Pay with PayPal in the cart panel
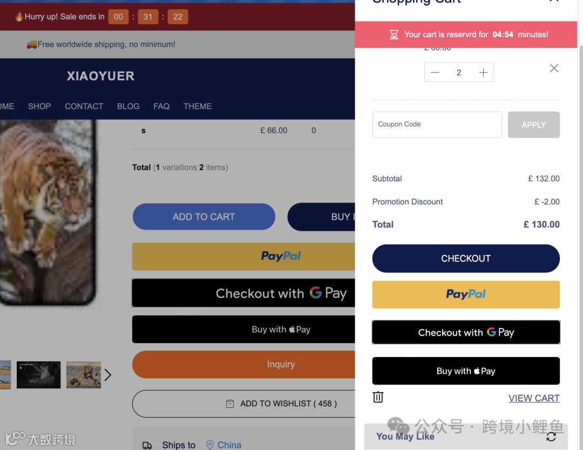The height and width of the screenshot is (450, 583). [x=466, y=294]
